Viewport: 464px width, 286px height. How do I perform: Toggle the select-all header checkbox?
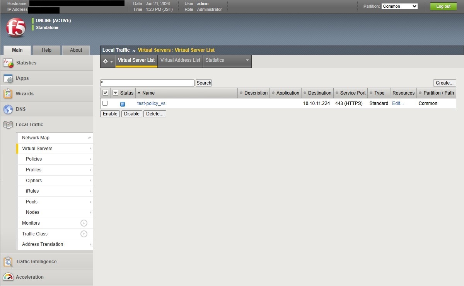coord(105,93)
